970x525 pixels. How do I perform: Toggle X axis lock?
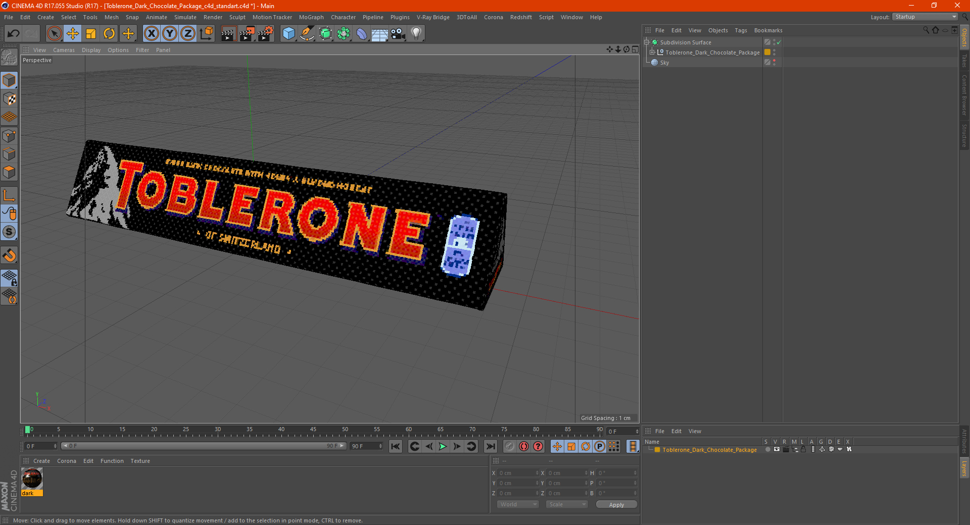[151, 34]
